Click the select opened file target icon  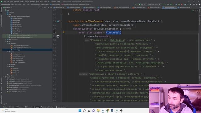tap(39, 8)
